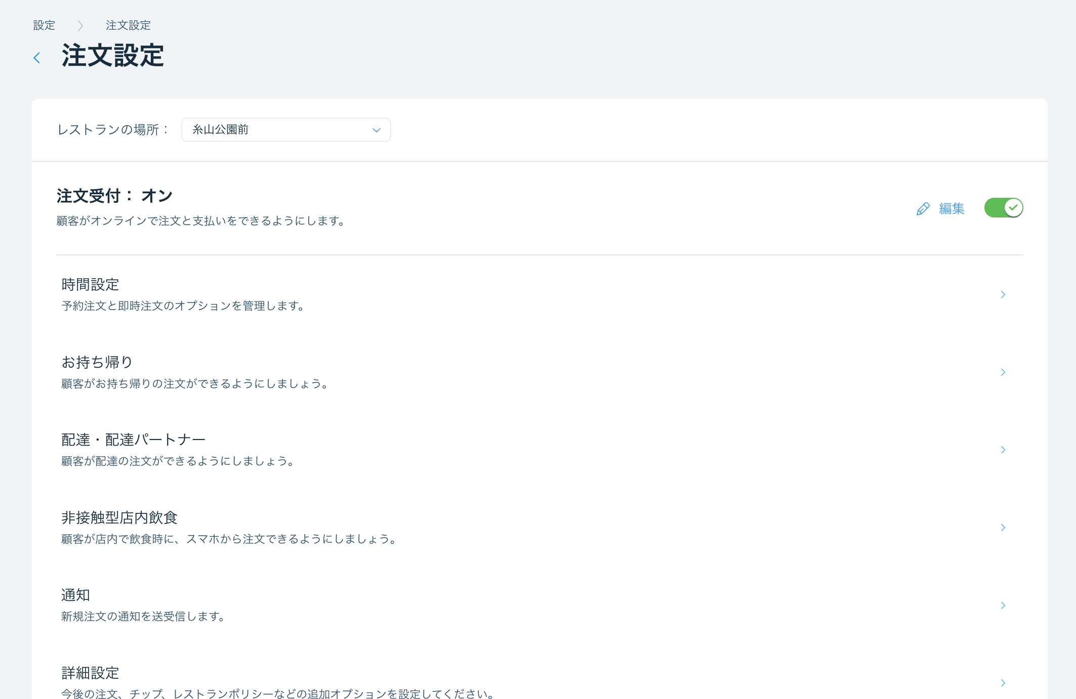1076x699 pixels.
Task: Click the 注文設定 breadcrumb item
Action: [x=128, y=25]
